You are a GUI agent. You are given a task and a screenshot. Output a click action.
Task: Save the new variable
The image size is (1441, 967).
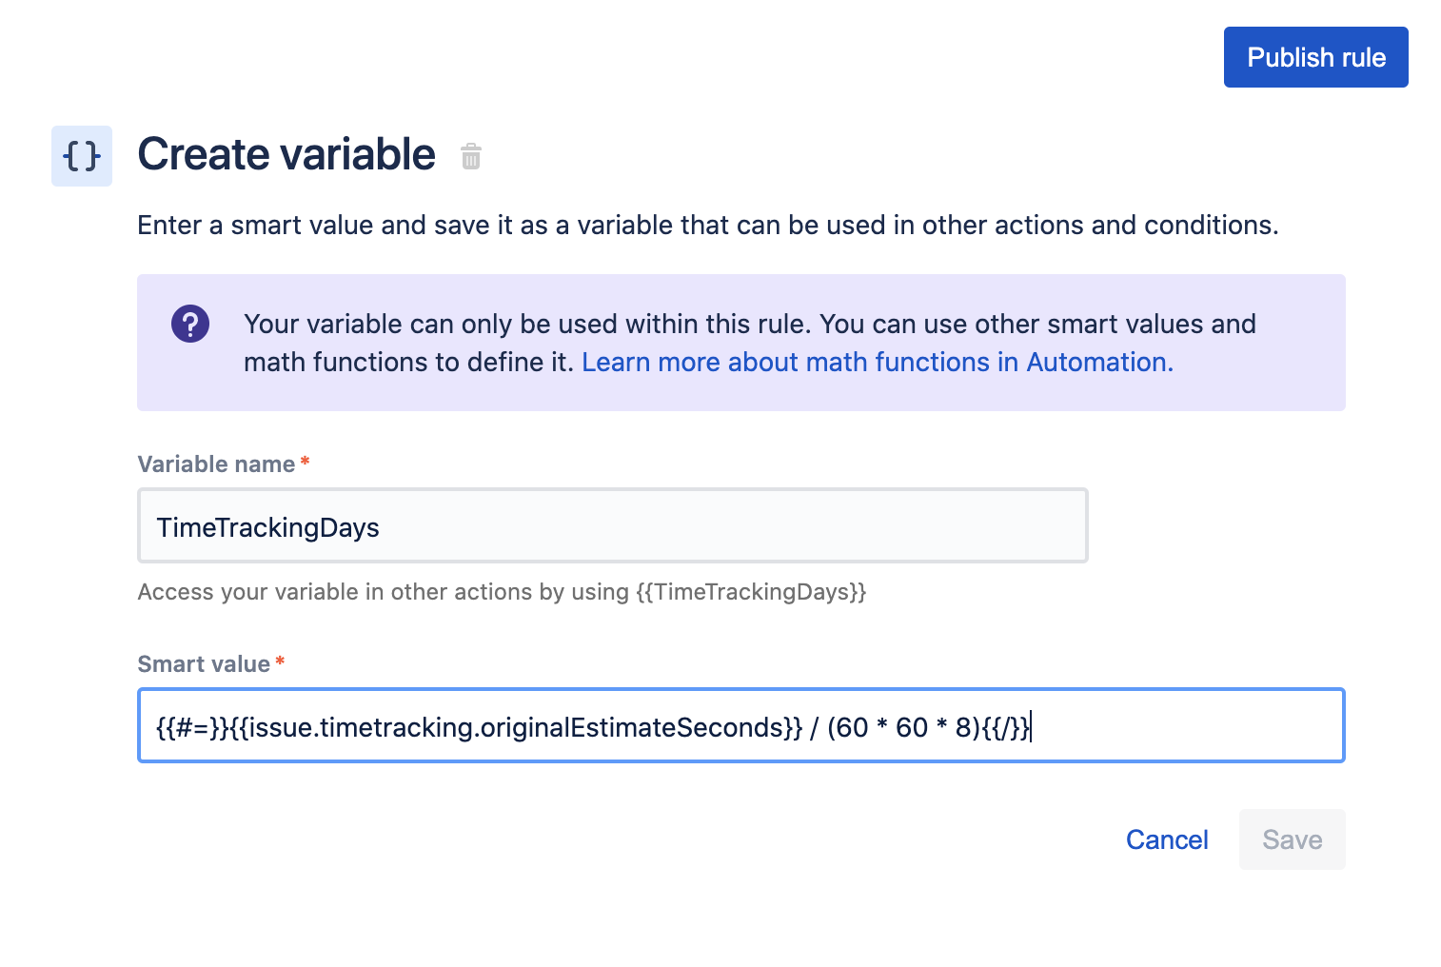[1292, 839]
